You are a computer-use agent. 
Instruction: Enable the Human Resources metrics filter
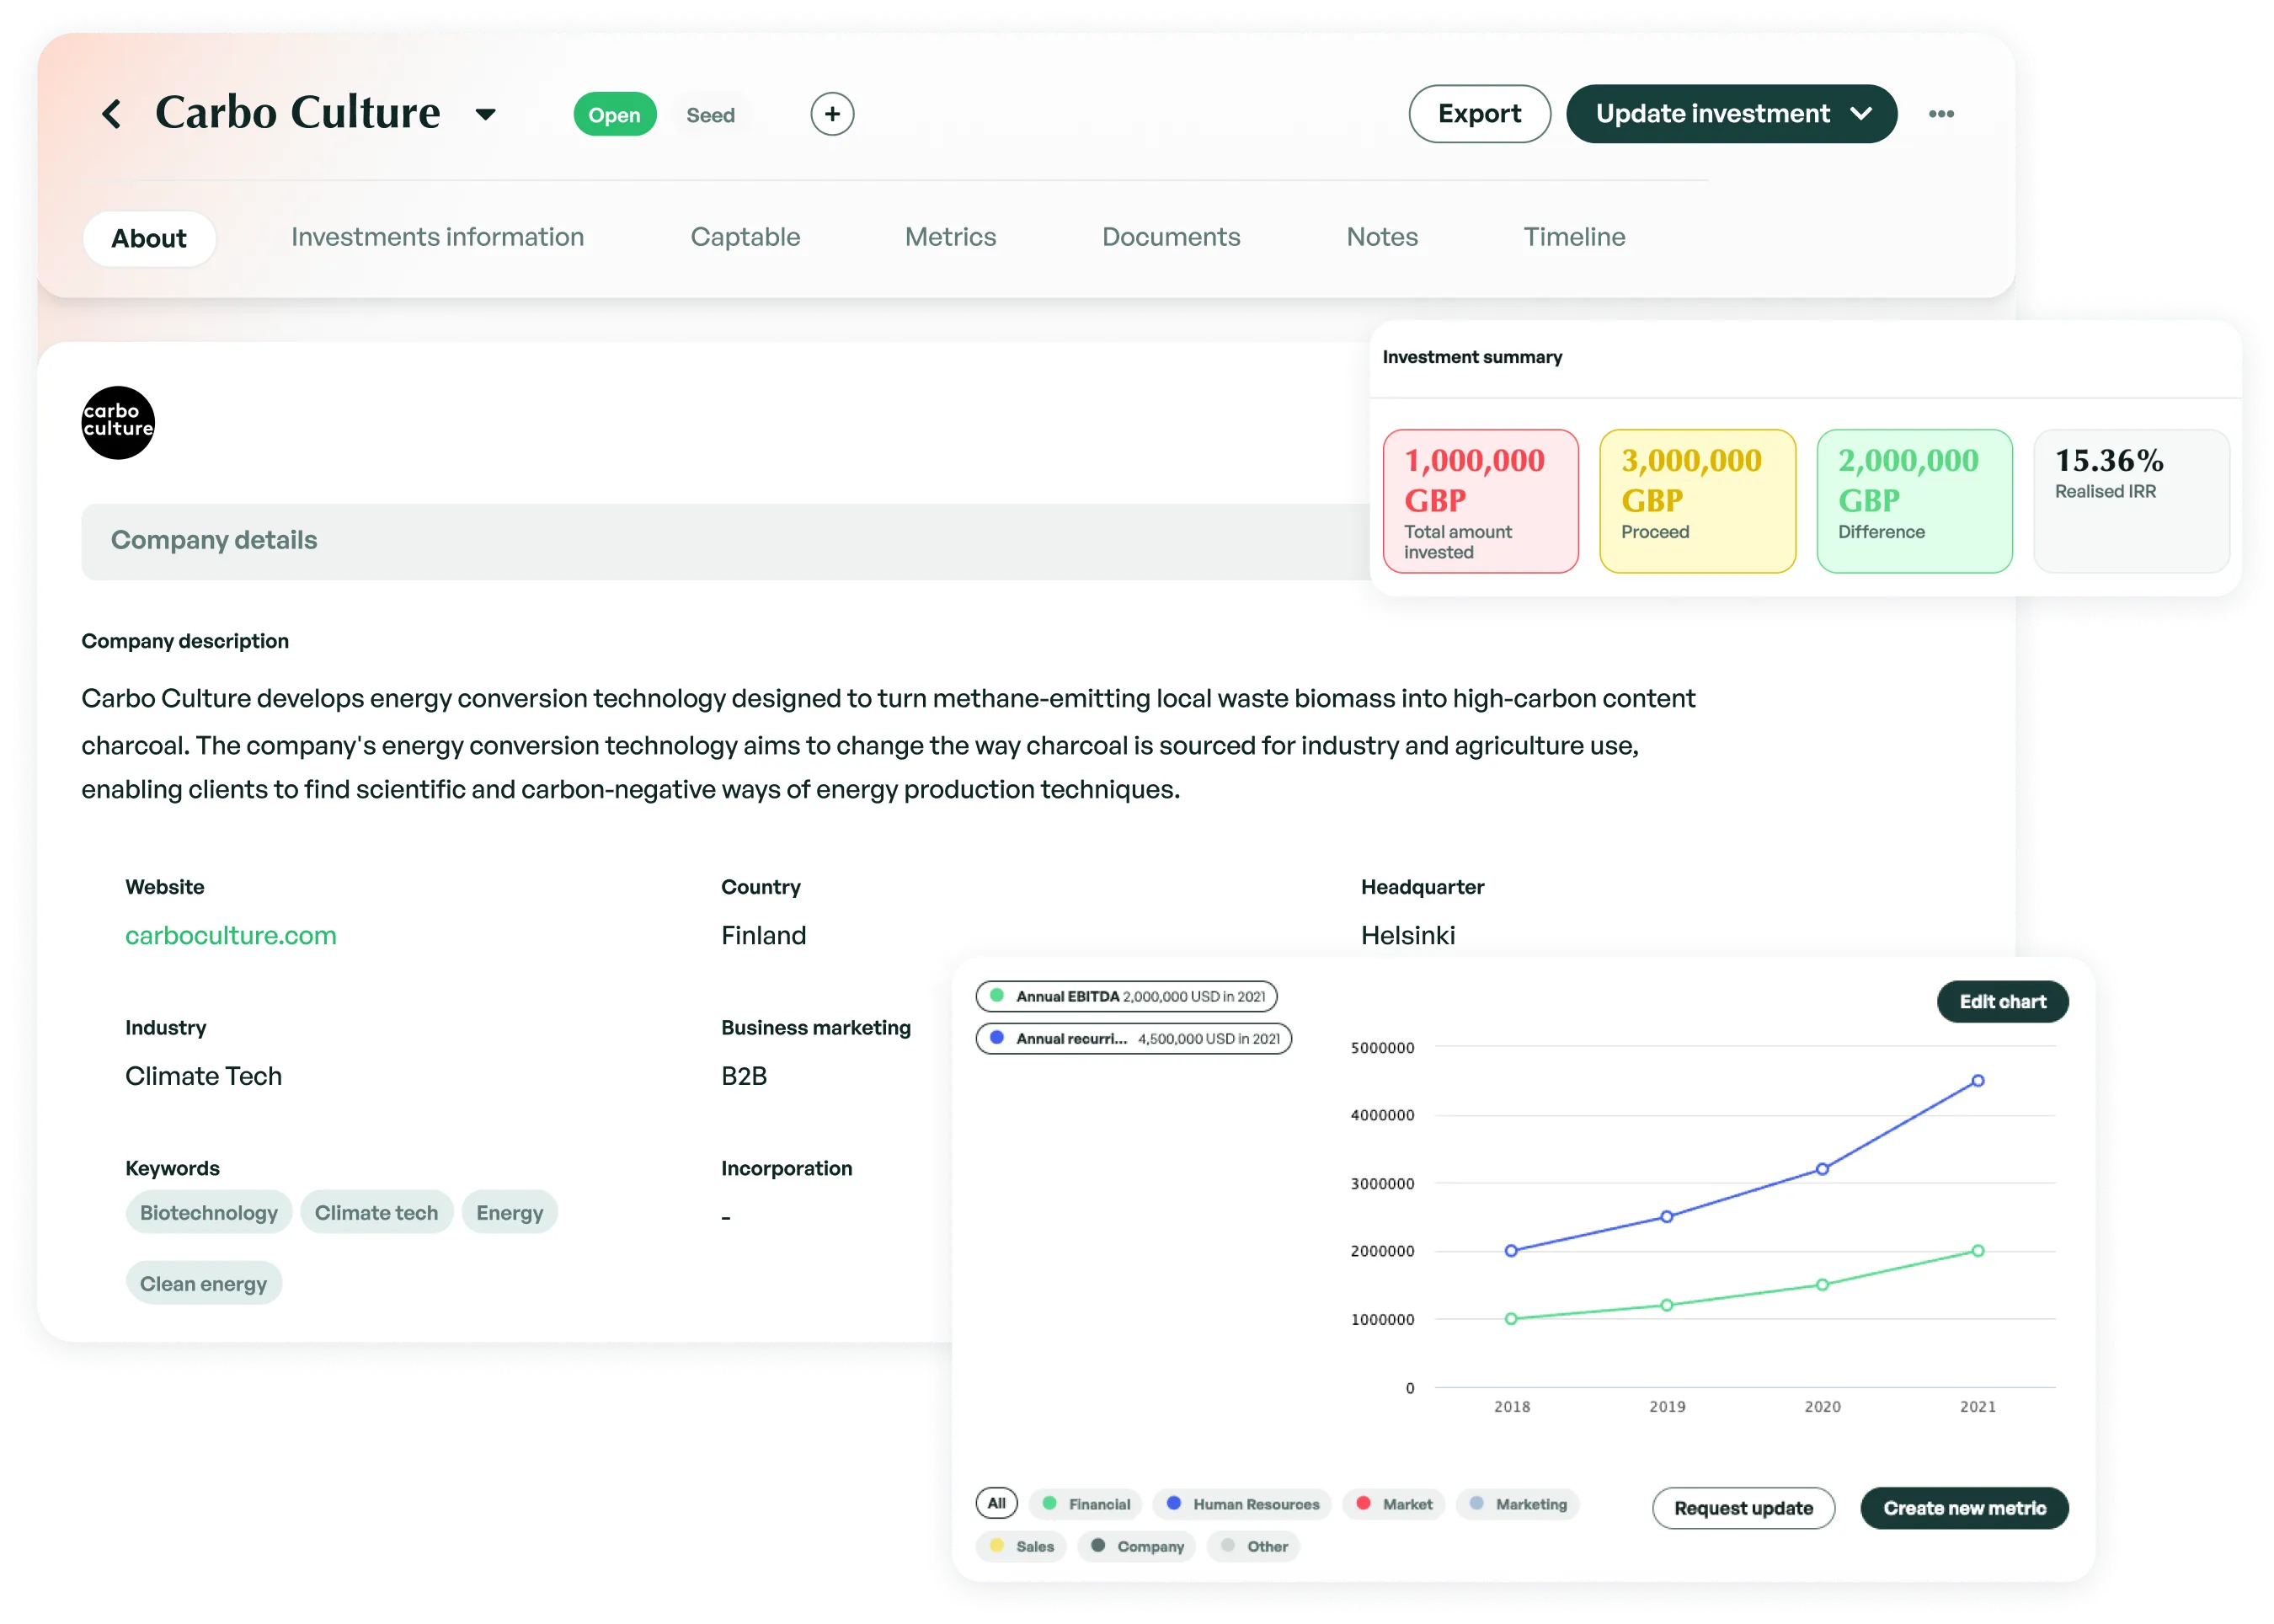coord(1242,1503)
